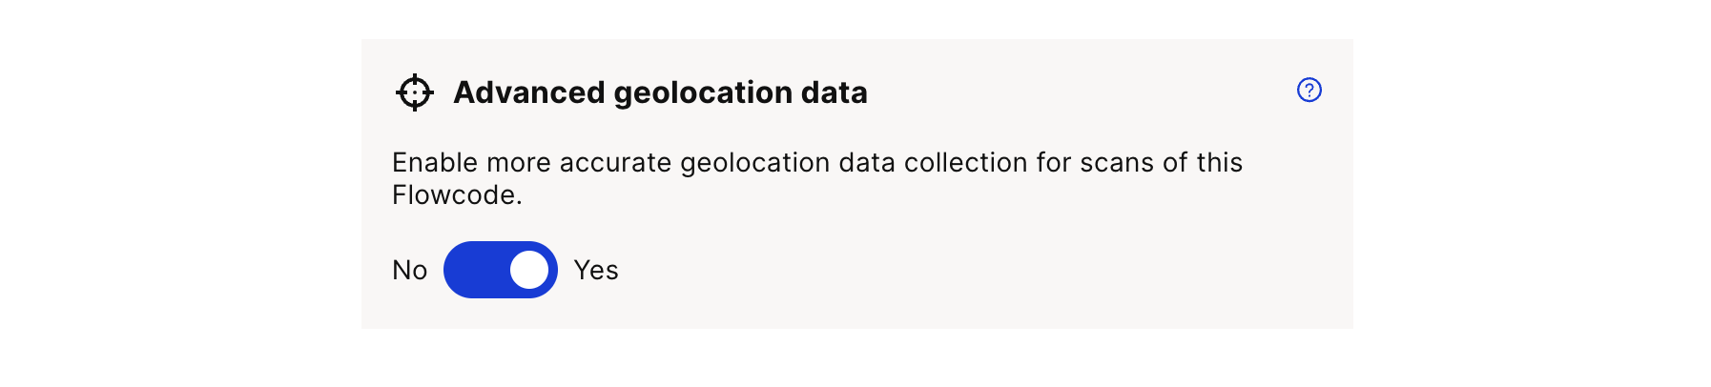Click the "Flowcode." word in description

click(457, 195)
